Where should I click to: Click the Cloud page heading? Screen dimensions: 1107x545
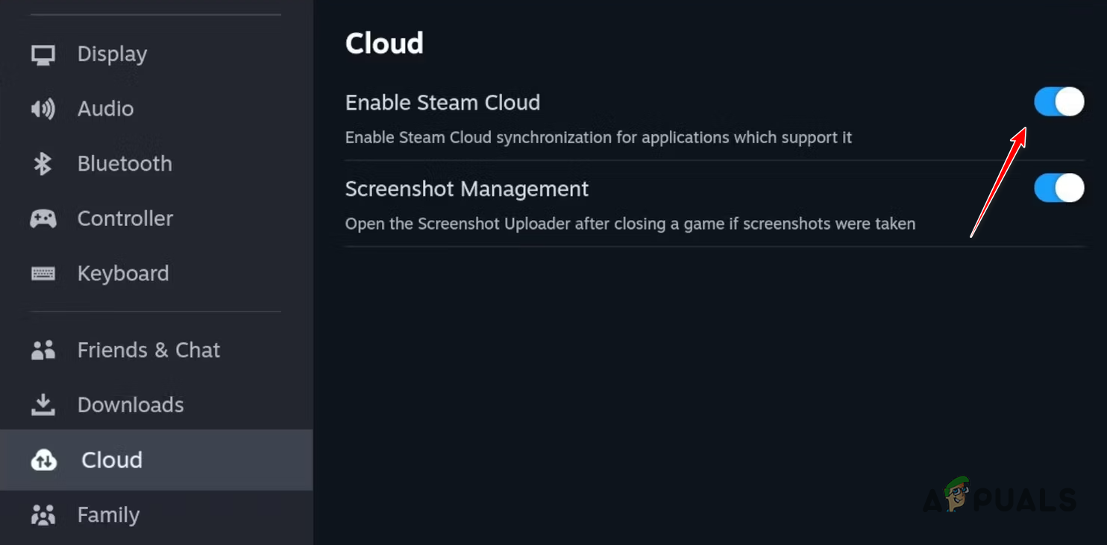coord(384,42)
